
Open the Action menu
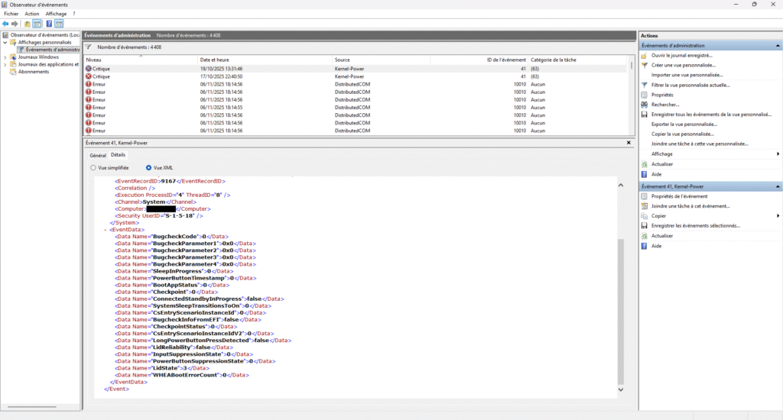[31, 14]
